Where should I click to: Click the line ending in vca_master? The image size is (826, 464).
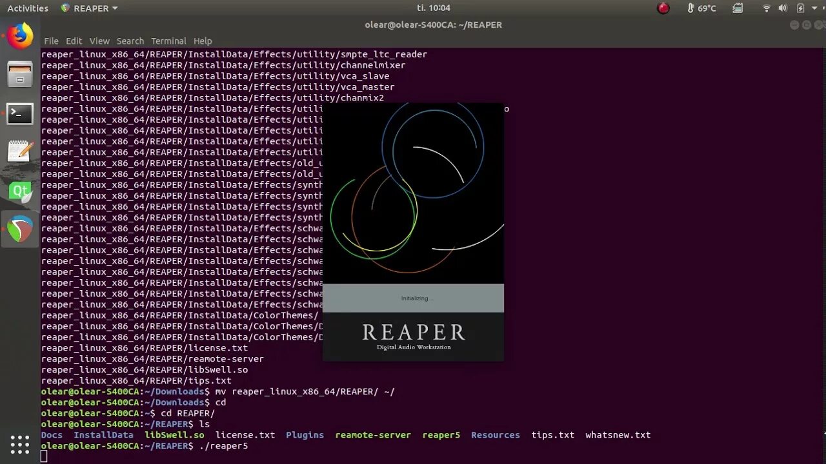[218, 87]
